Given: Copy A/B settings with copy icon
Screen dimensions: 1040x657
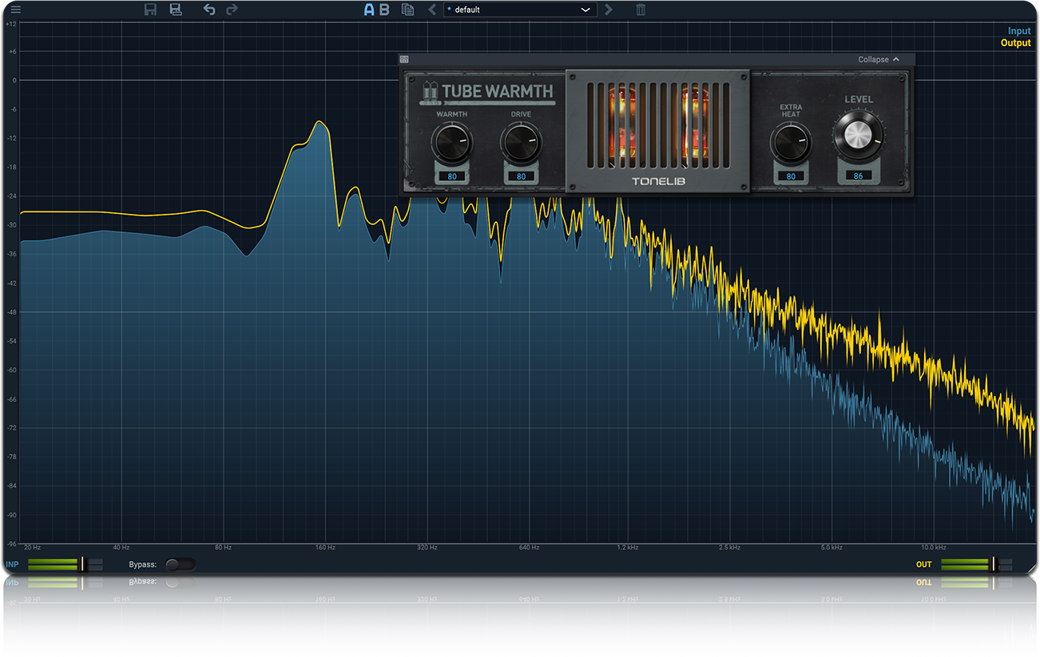Looking at the screenshot, I should [x=407, y=10].
